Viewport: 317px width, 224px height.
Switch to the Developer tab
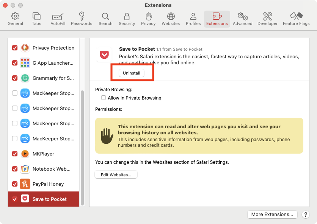point(267,19)
